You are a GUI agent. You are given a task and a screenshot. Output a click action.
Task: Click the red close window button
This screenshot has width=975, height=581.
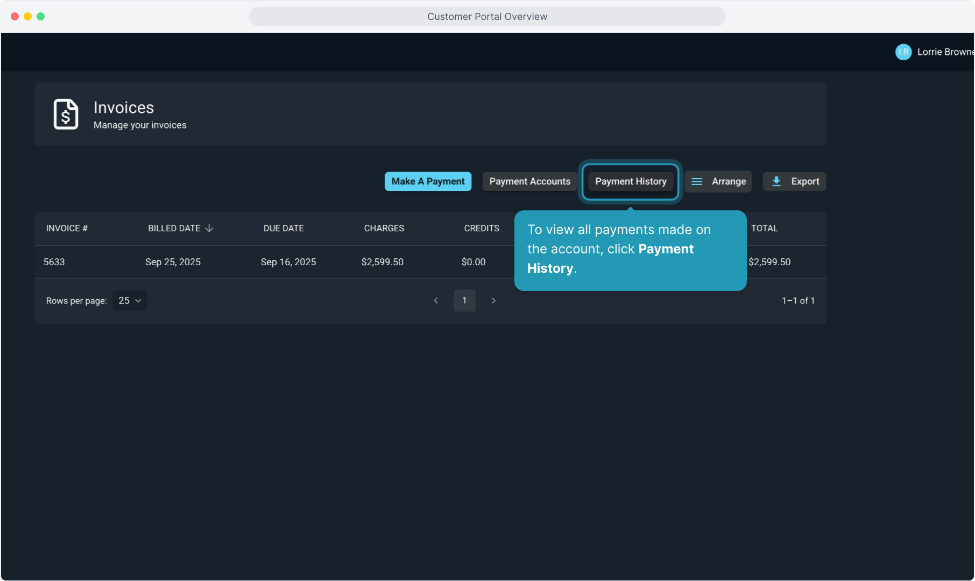15,17
